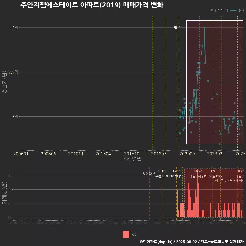Click the 202405 tick on volume chart
Screen dimensions: 246x246
[x=228, y=223]
